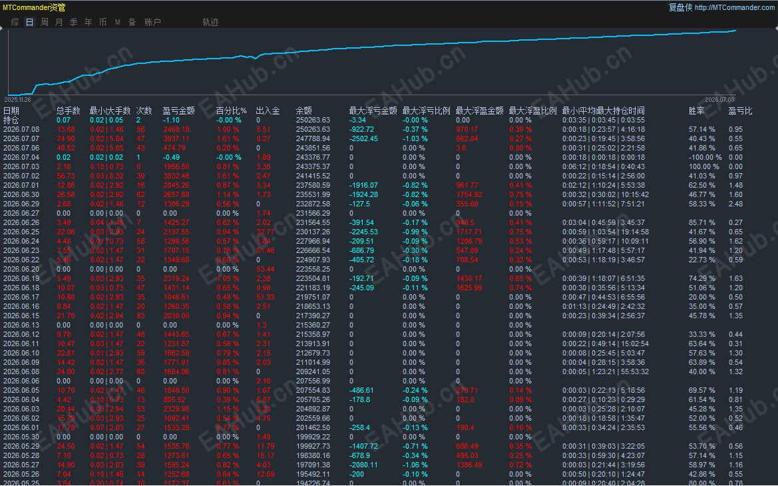The width and height of the screenshot is (778, 486).
Task: Select the 2026.07.08 date row
Action: pyautogui.click(x=21, y=130)
